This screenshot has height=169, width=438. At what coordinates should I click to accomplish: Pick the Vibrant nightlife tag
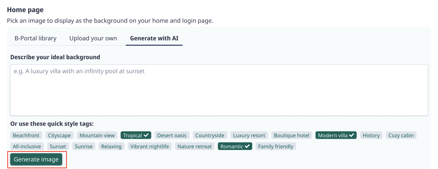tap(150, 146)
